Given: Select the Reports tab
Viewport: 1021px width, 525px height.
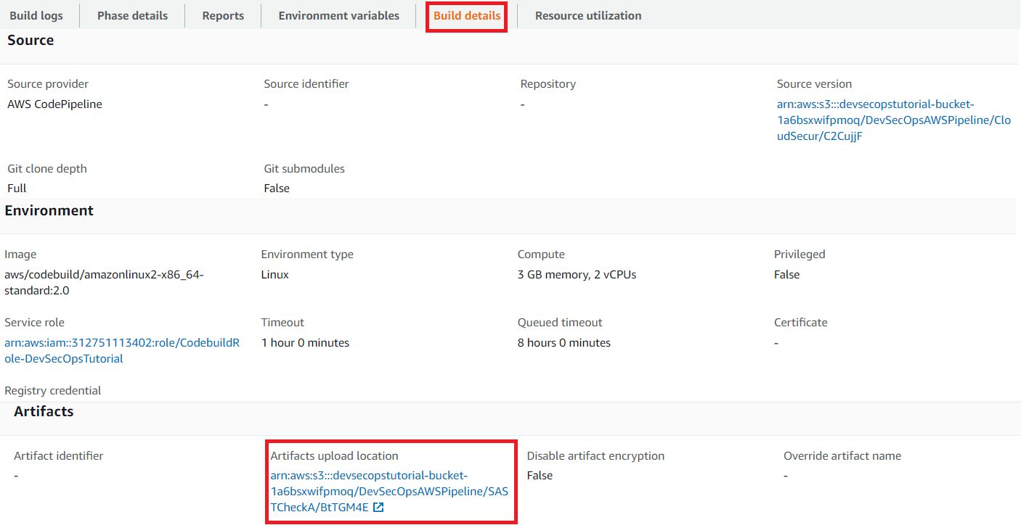Looking at the screenshot, I should pos(223,15).
